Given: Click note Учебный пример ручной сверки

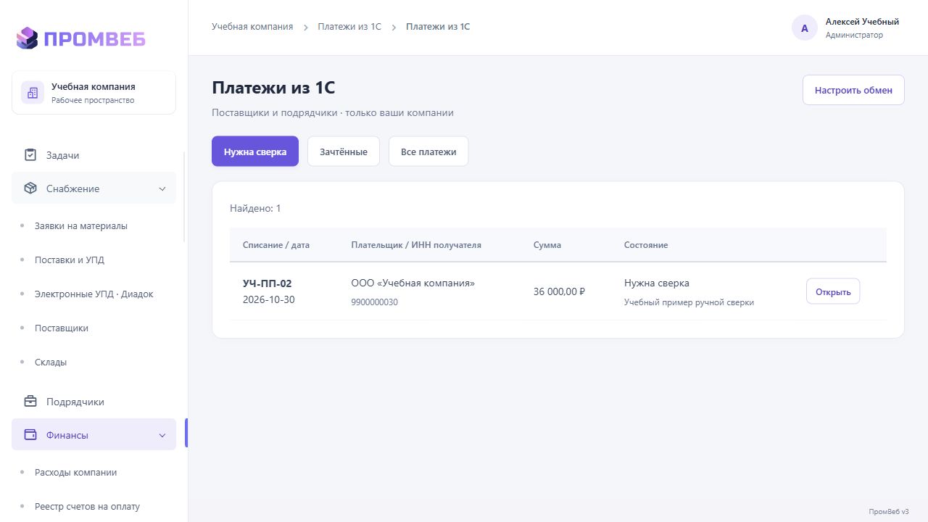Looking at the screenshot, I should click(x=689, y=302).
